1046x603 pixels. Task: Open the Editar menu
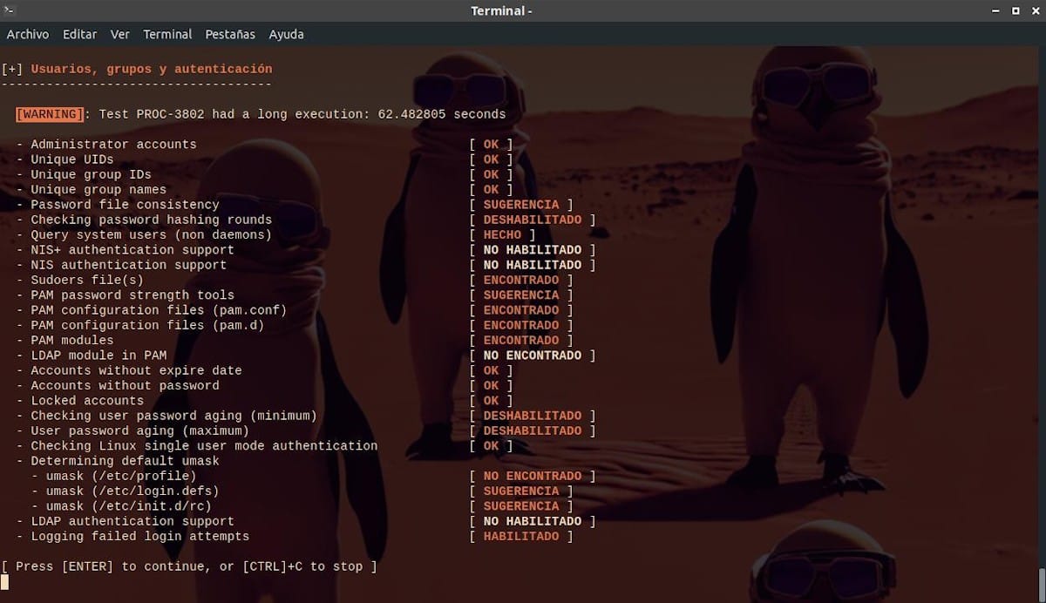click(x=79, y=34)
